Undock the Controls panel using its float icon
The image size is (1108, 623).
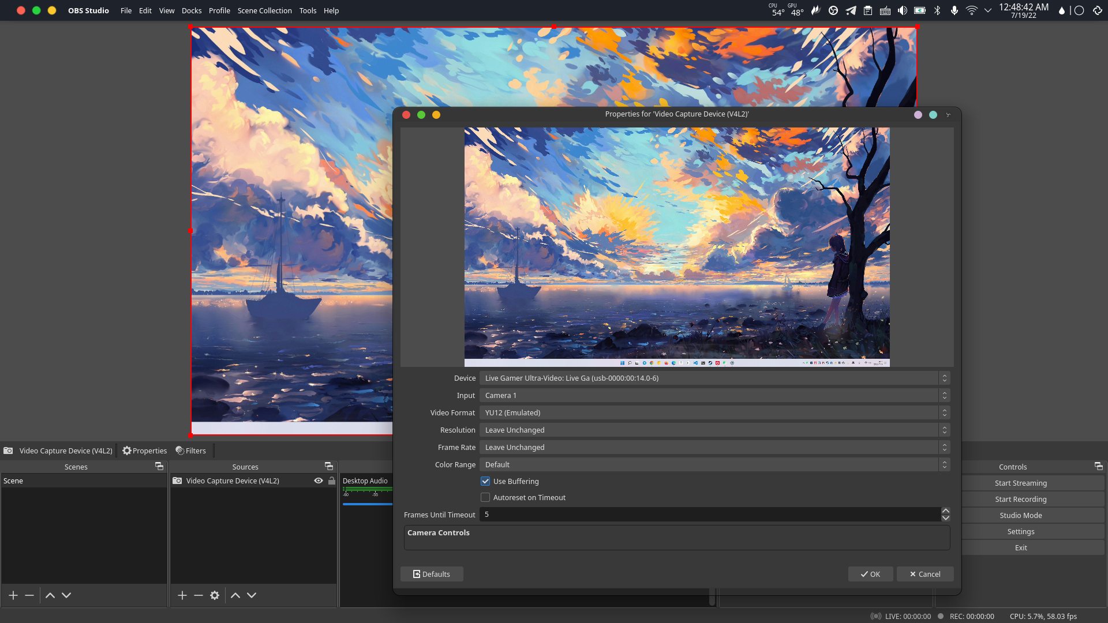[1099, 466]
